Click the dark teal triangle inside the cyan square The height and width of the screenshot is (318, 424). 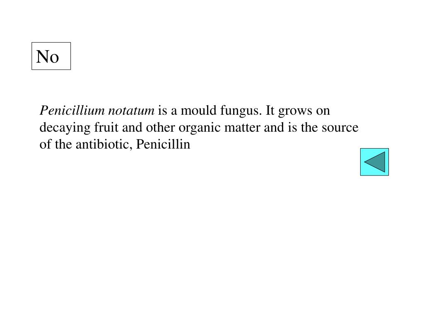point(375,162)
